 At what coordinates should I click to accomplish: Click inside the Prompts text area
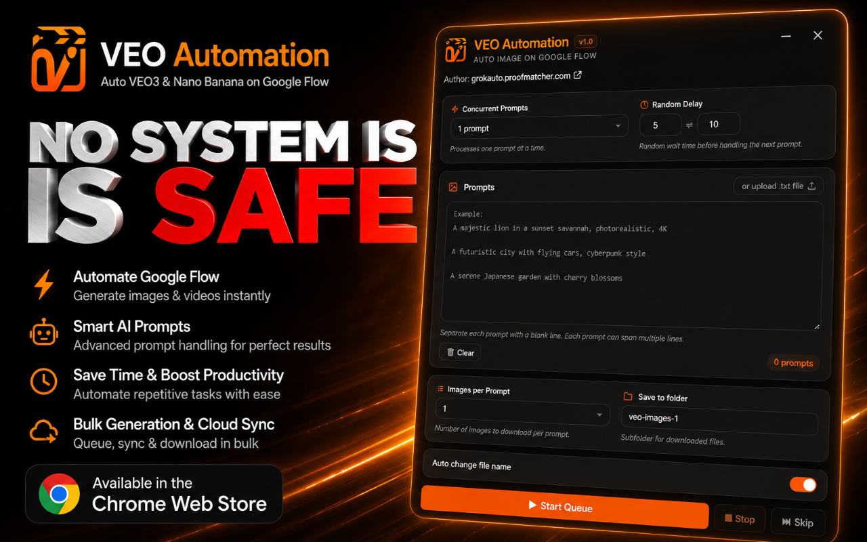point(631,266)
